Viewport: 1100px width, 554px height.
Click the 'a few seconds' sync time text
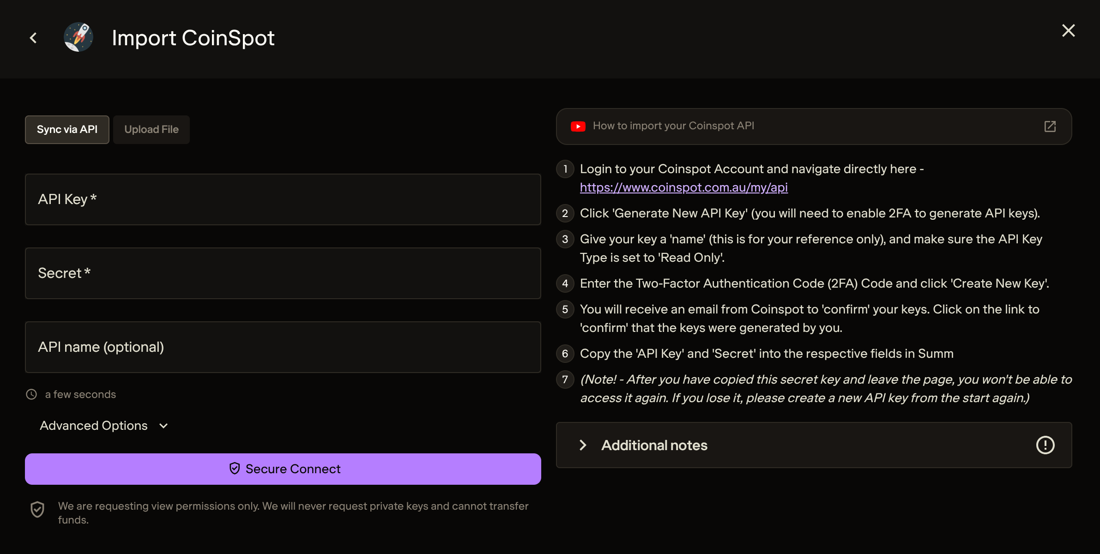tap(80, 394)
